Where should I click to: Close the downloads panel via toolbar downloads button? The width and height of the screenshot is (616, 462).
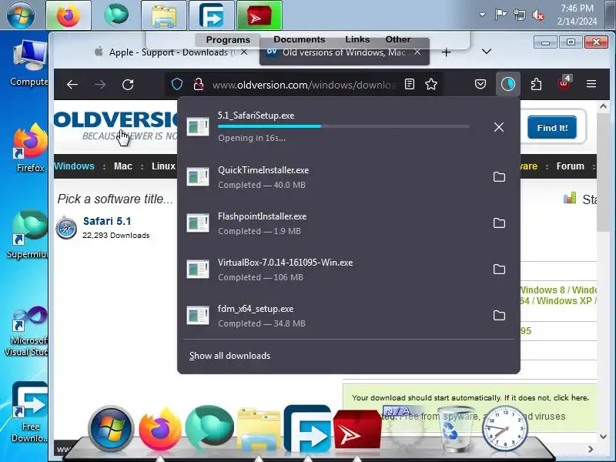[508, 84]
